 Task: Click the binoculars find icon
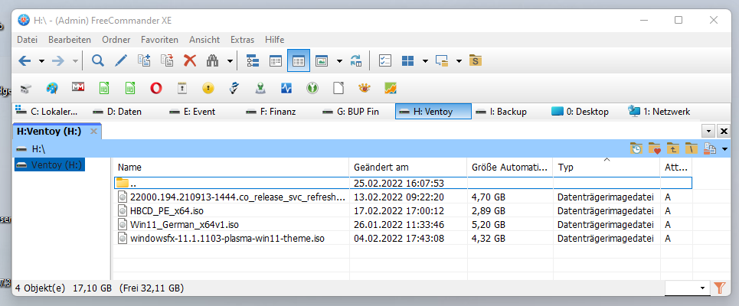(213, 60)
